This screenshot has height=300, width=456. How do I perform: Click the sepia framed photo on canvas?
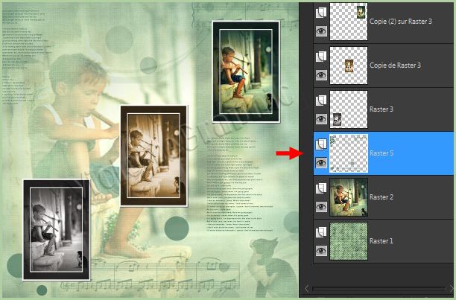153,155
